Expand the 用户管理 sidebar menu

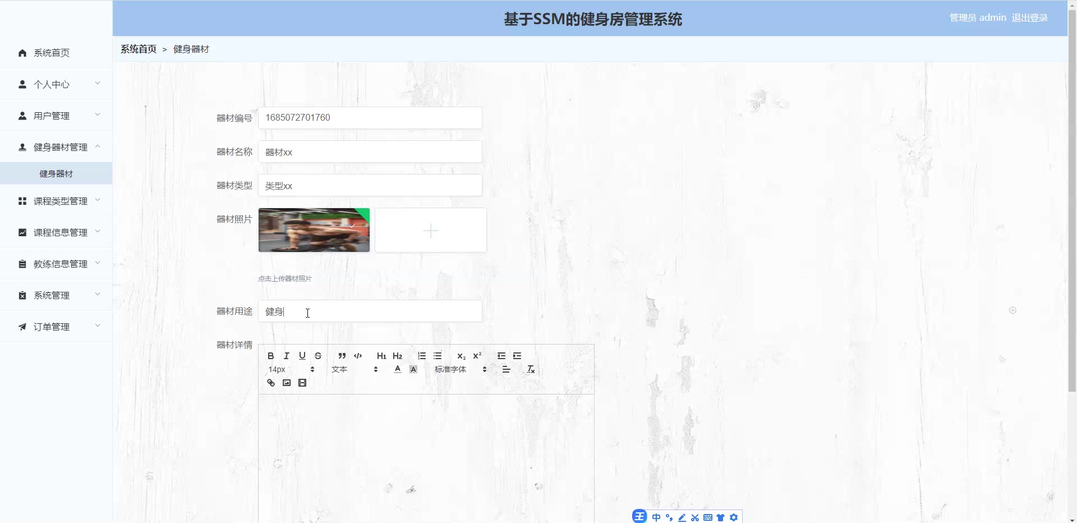coord(56,116)
